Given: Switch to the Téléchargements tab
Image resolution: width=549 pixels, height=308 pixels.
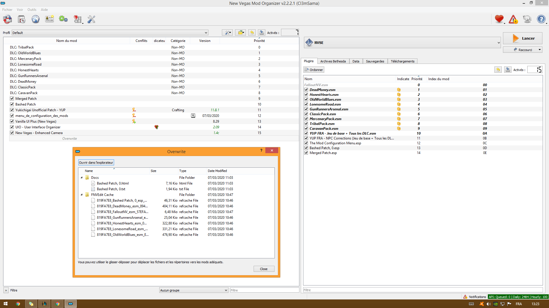Looking at the screenshot, I should click(403, 61).
